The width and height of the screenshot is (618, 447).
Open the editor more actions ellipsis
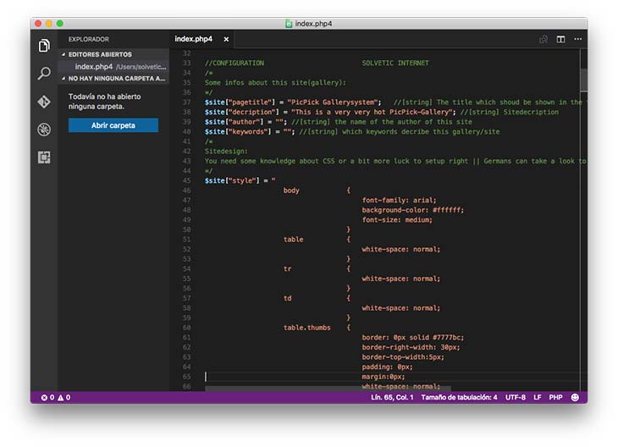(x=578, y=39)
